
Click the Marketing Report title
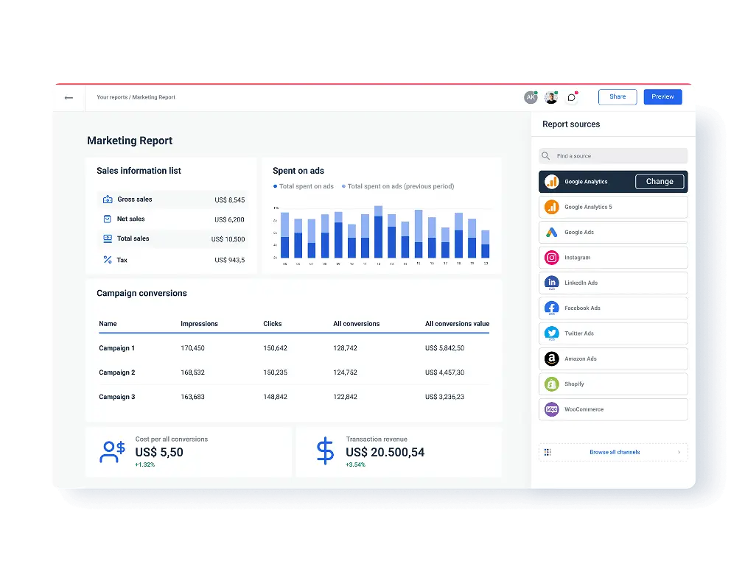pos(130,141)
